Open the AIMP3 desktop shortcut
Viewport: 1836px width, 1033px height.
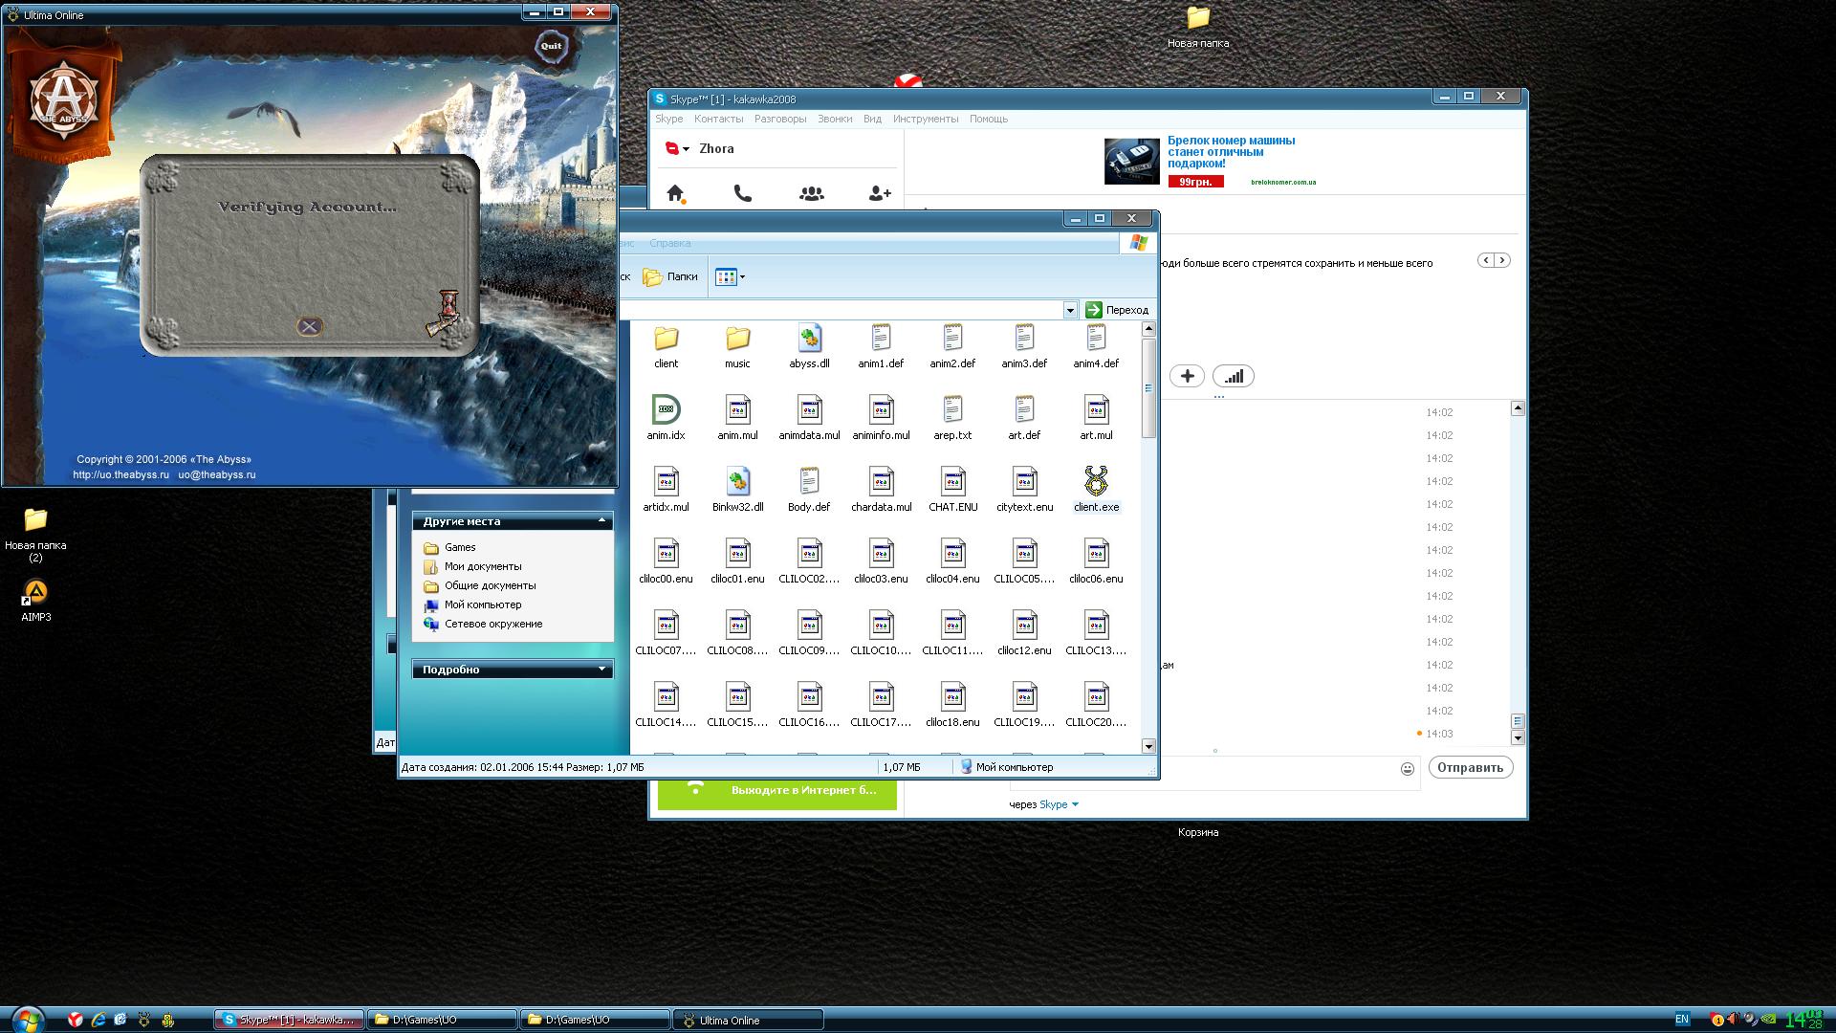(35, 602)
